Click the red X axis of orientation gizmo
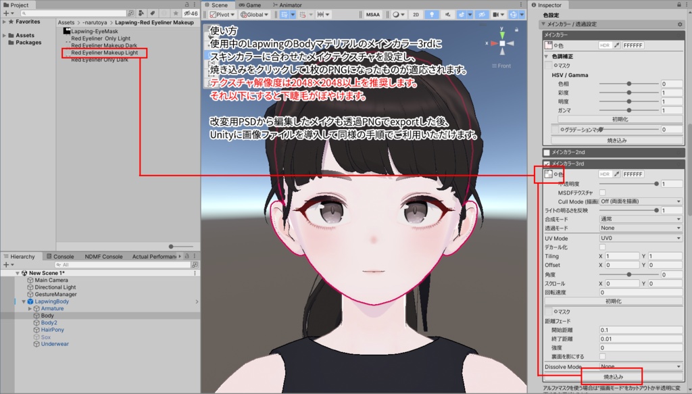Image resolution: width=692 pixels, height=394 pixels. 494,43
